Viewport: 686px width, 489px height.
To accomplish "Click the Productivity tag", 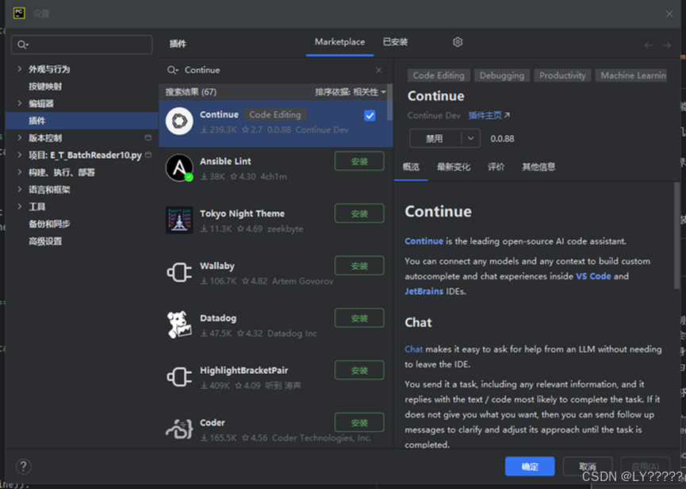I will pyautogui.click(x=562, y=75).
